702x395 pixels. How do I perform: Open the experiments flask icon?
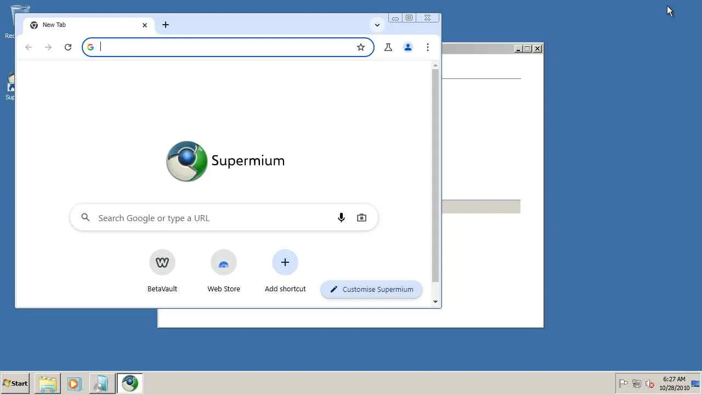388,47
